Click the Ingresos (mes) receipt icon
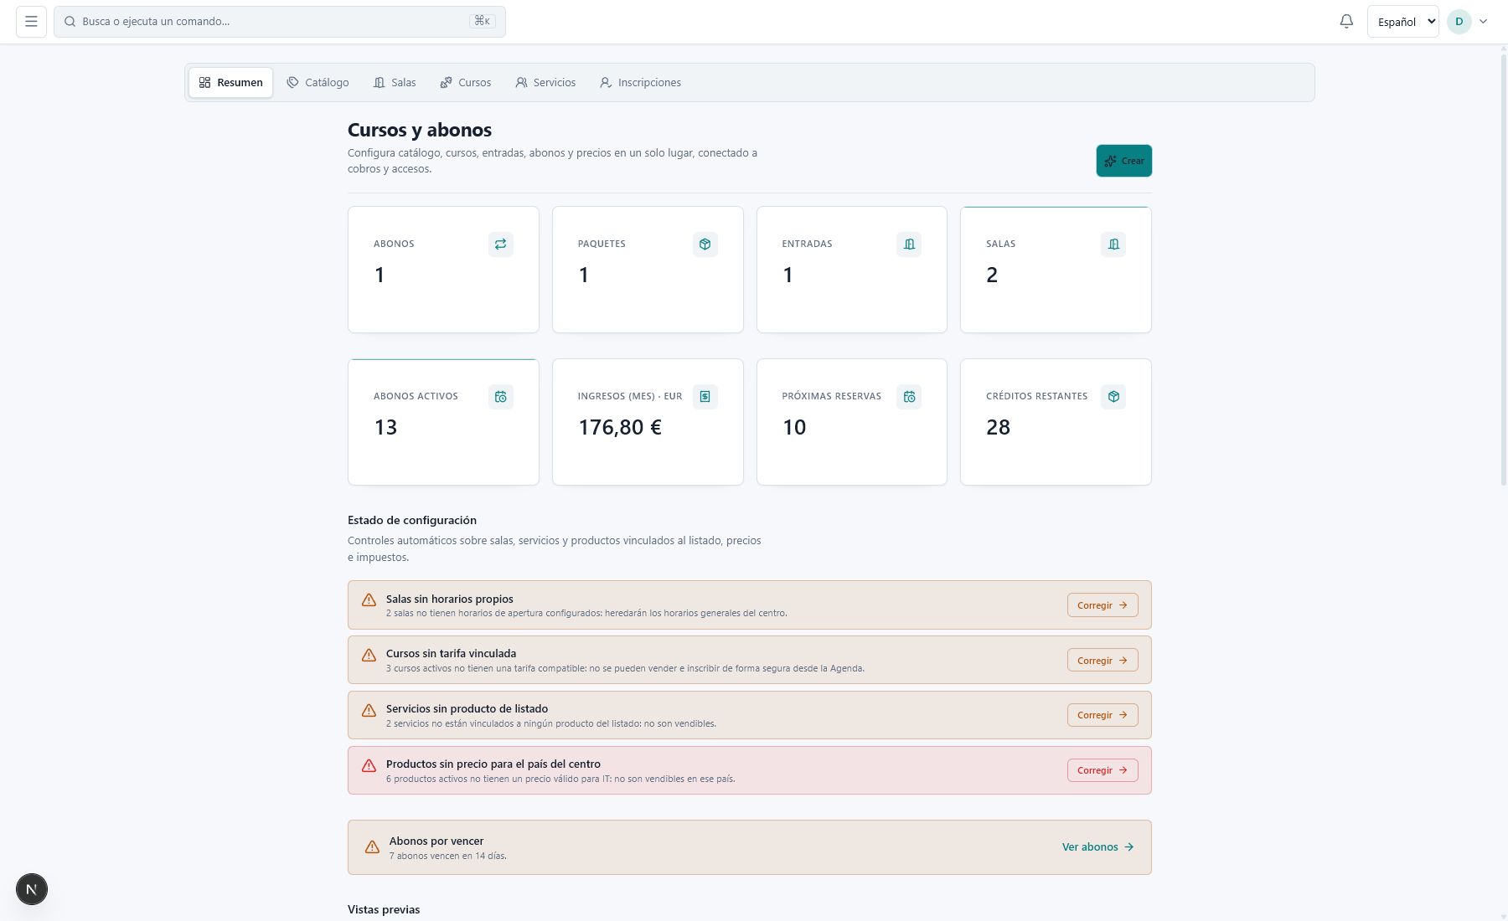1508x921 pixels. (705, 397)
